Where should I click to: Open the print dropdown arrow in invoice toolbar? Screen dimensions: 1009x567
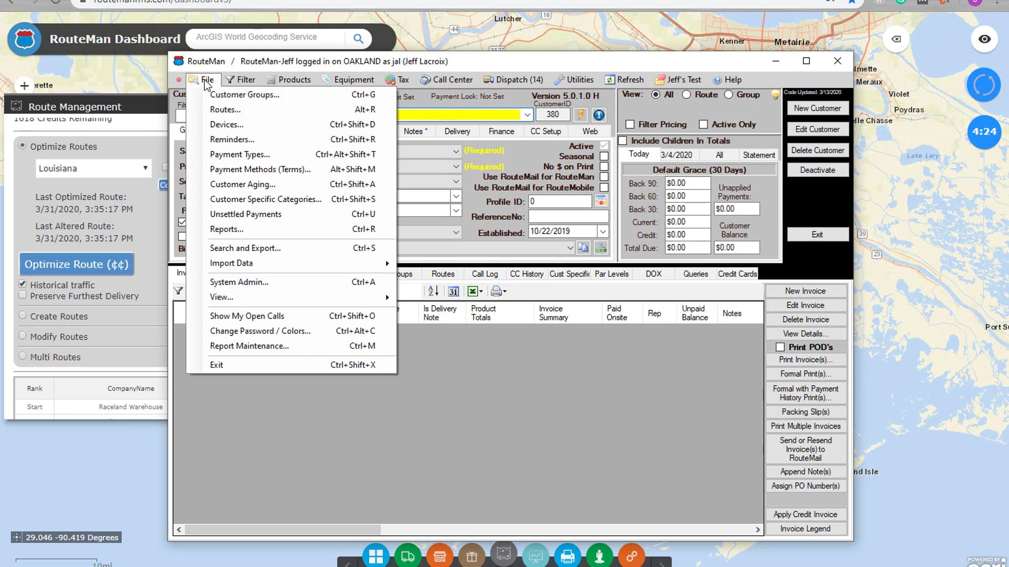tap(504, 291)
